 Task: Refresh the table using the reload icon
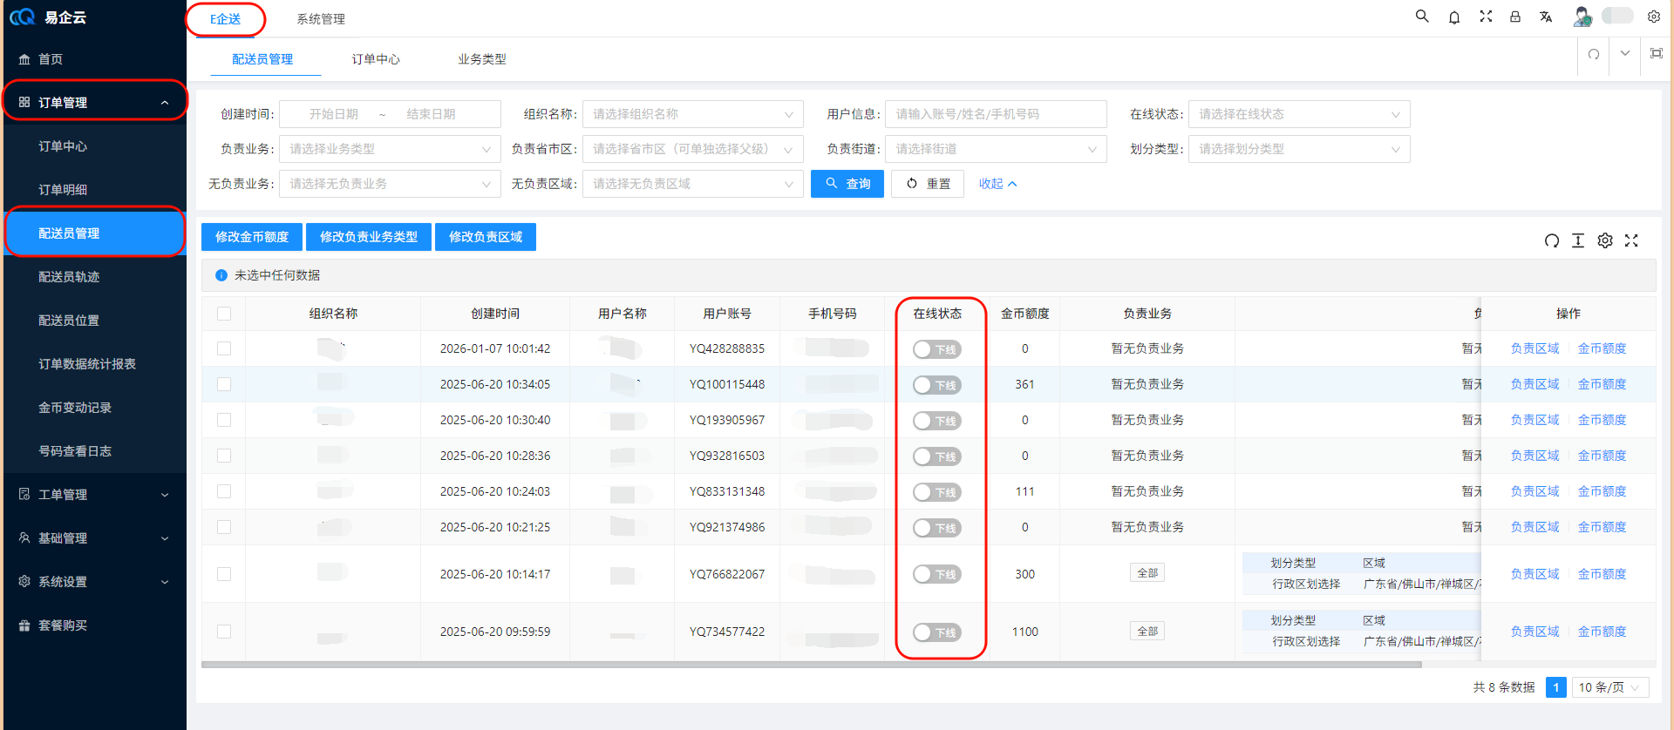tap(1552, 240)
